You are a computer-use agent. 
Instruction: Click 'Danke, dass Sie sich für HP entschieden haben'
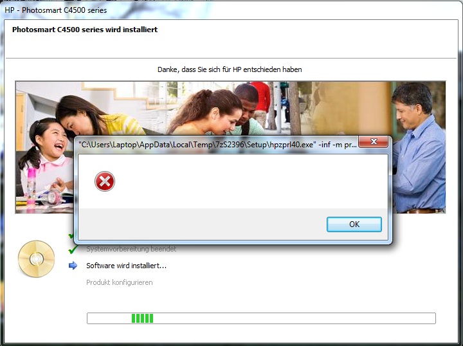tap(230, 69)
